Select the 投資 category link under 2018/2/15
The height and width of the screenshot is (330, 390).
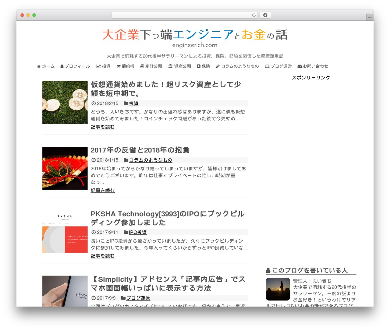133,104
